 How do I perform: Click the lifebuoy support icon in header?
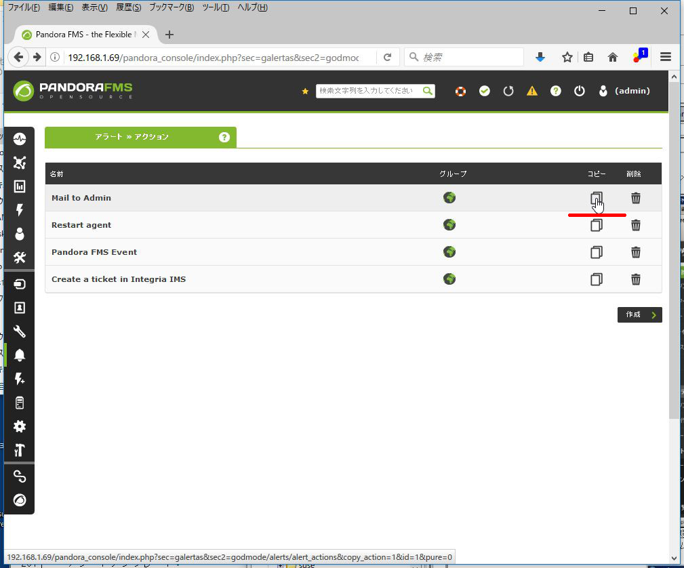click(x=461, y=92)
